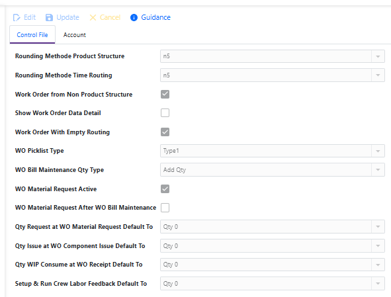The image size is (391, 297).
Task: Enable Show Work Order Data Detail checkbox
Action: tap(165, 112)
